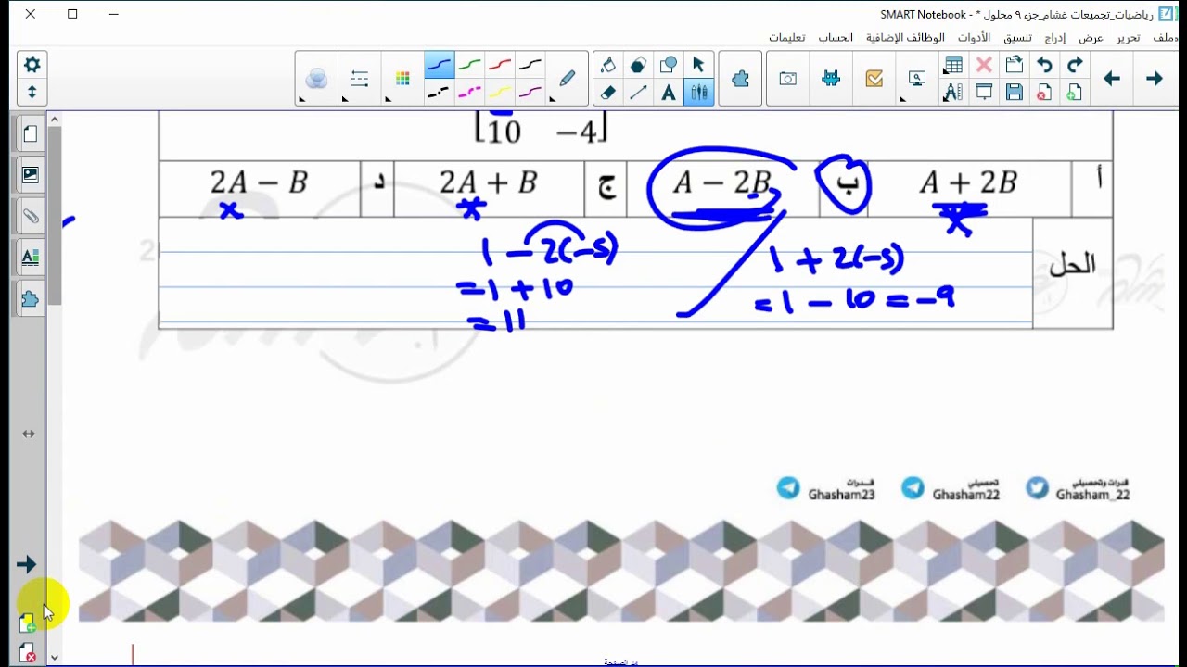Click the vertical scrollbar down arrow
This screenshot has width=1187, height=667.
coord(55,657)
